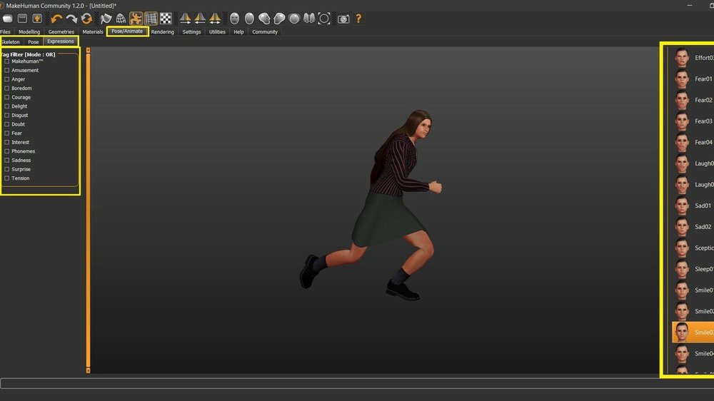Click the Redo arrow in the toolbar
The height and width of the screenshot is (401, 714).
tap(71, 19)
